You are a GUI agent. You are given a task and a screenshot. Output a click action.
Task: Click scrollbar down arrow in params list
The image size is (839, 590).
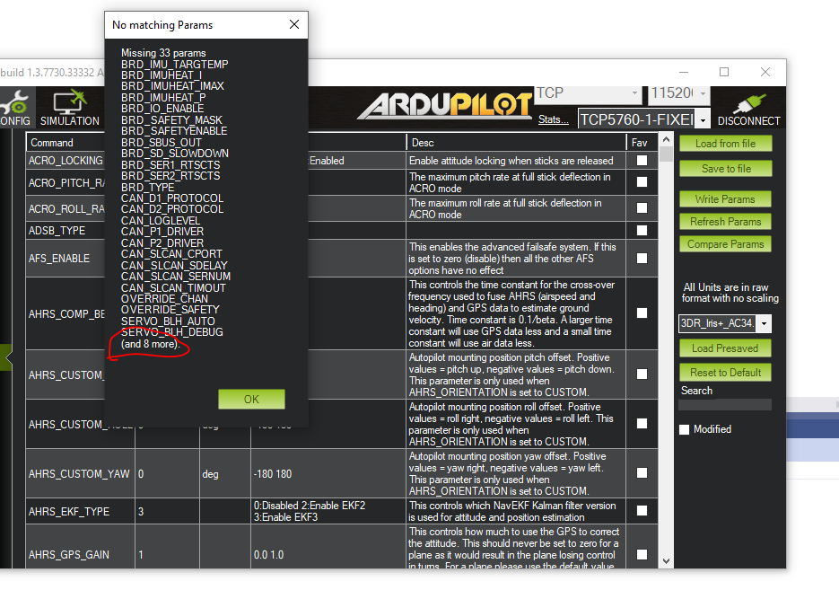tap(666, 561)
